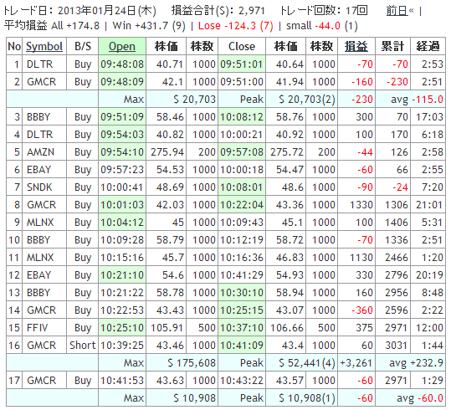
Task: Click the +3,261 subtotal value
Action: click(x=356, y=362)
